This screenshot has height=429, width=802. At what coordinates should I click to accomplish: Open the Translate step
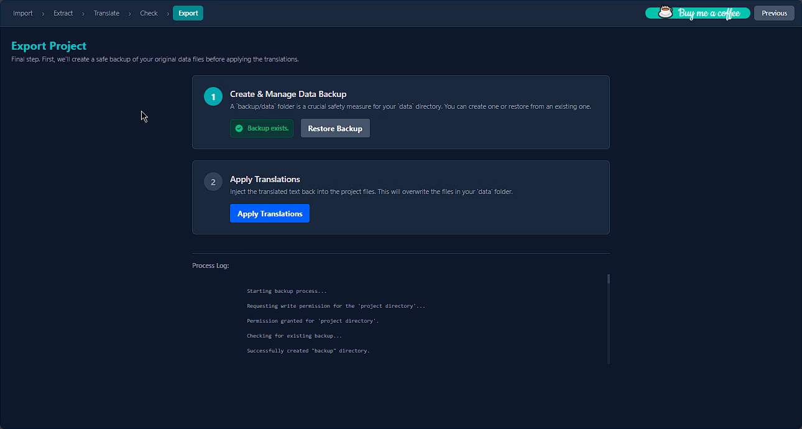pyautogui.click(x=106, y=13)
